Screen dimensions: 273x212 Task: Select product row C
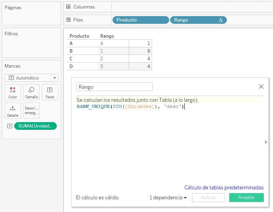coord(71,58)
